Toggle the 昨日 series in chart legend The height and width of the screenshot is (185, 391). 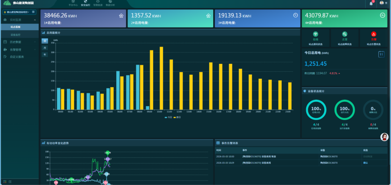click(177, 117)
